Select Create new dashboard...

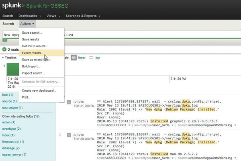tap(42, 91)
